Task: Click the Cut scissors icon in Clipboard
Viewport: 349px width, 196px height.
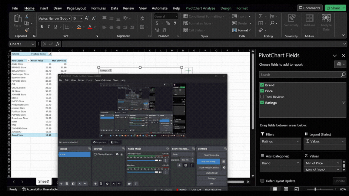Action: (x=27, y=16)
